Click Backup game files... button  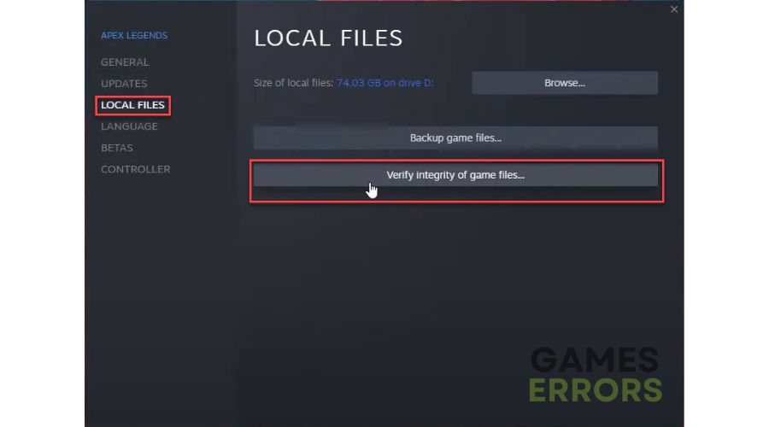coord(455,137)
